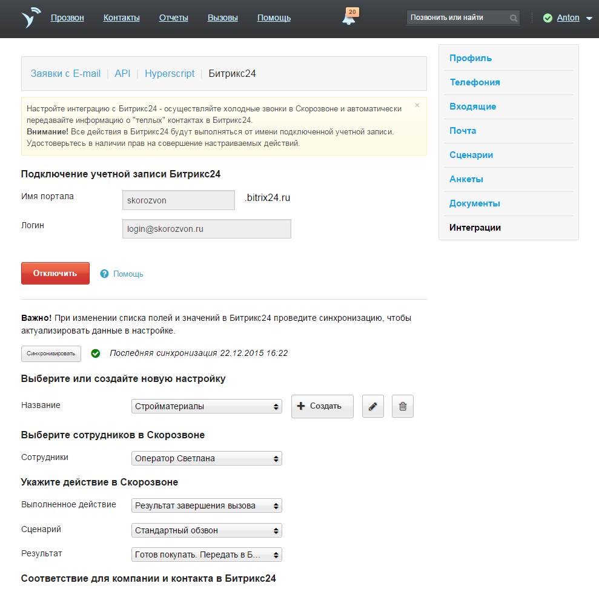Screen dimensions: 599x589
Task: Edit setting with the pencil icon
Action: click(x=373, y=406)
